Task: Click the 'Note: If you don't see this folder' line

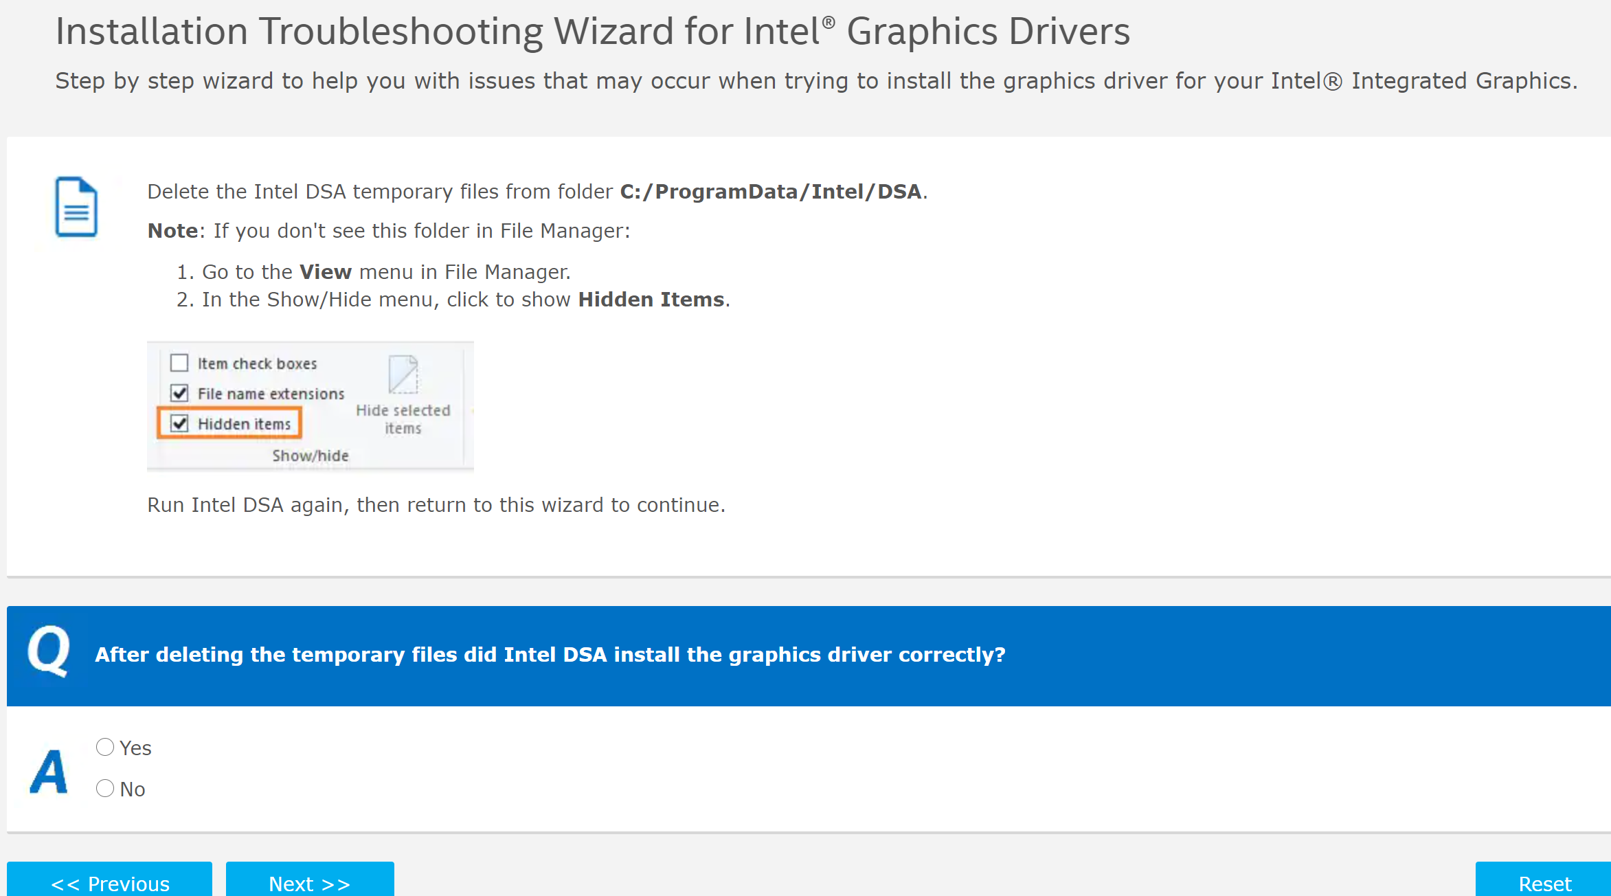Action: 389,231
